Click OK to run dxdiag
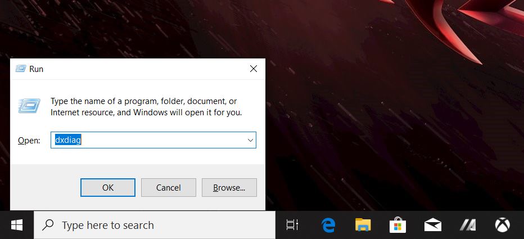The height and width of the screenshot is (239, 524). [x=108, y=187]
